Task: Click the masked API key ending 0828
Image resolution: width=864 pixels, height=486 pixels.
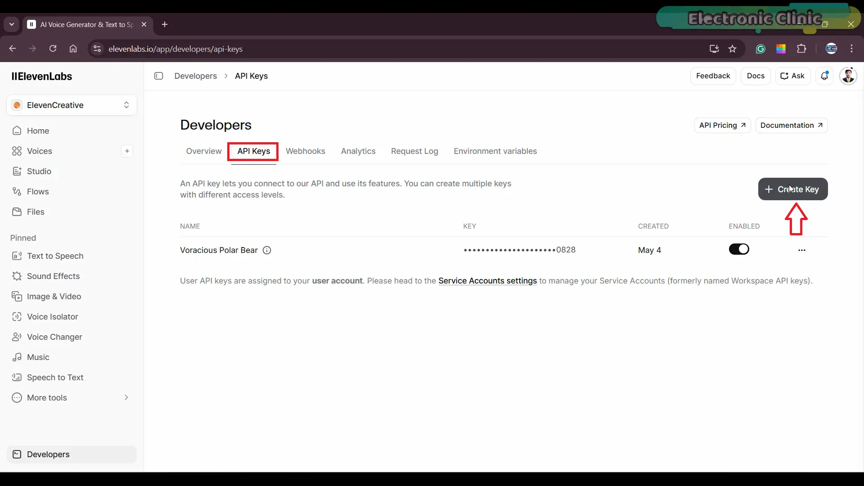Action: 520,250
